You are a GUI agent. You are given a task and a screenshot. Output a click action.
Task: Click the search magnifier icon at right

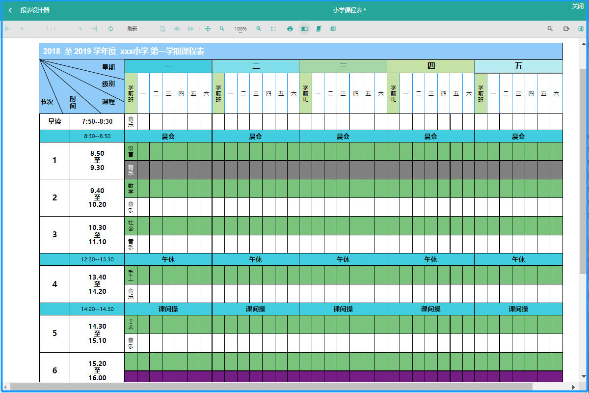(550, 29)
